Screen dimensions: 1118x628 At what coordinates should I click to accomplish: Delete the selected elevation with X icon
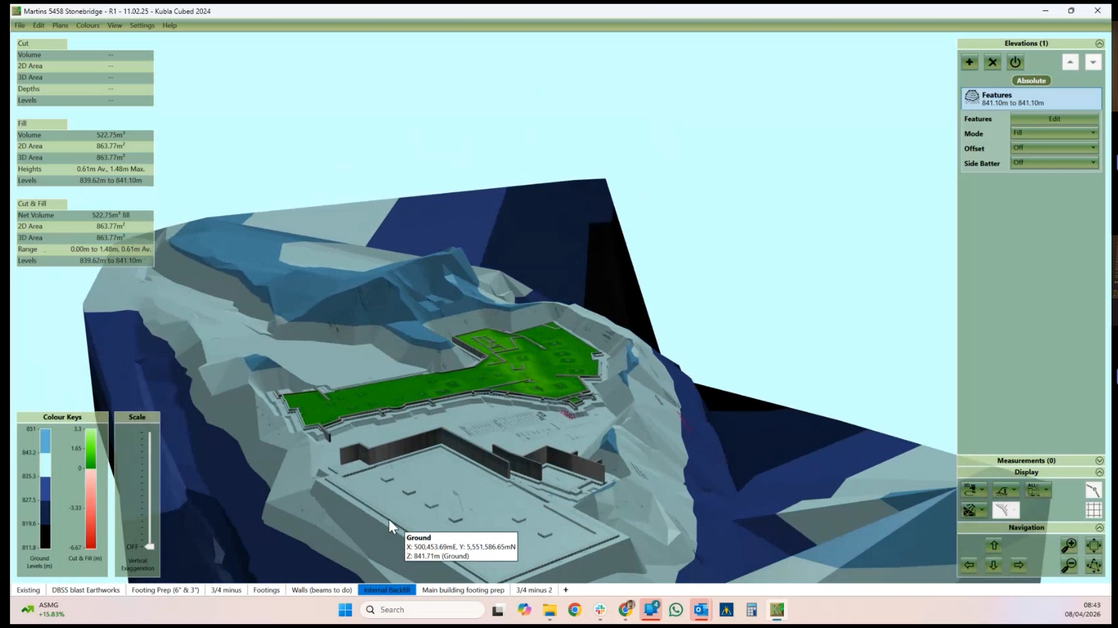(x=993, y=62)
